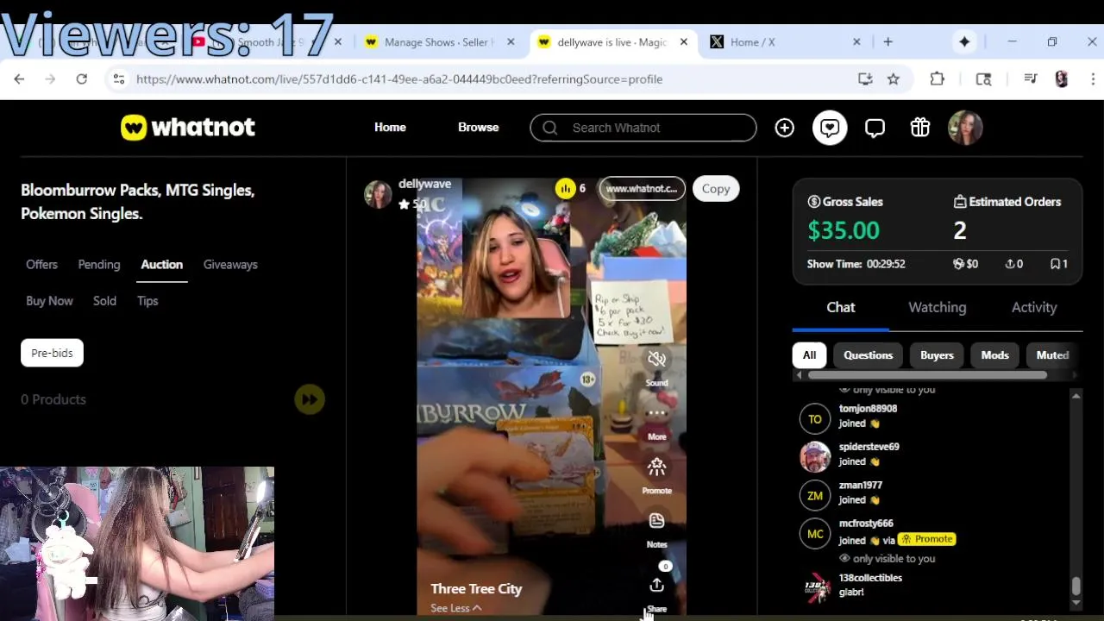Click username 138collectibles in chat
The width and height of the screenshot is (1104, 621).
point(870,578)
